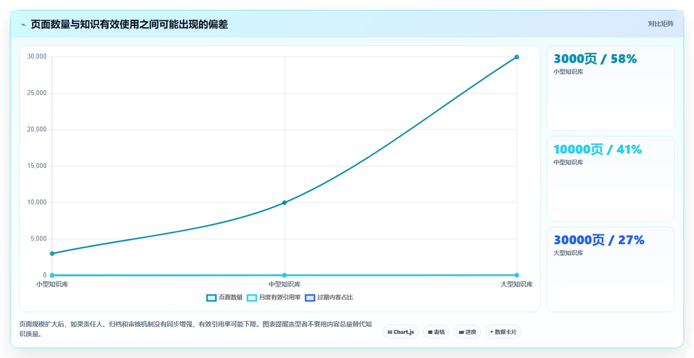Toggle the 过期内容占比 legend item
This screenshot has height=358, width=694.
(x=329, y=297)
